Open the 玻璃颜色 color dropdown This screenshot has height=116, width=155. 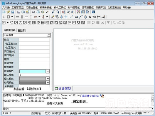48,71
